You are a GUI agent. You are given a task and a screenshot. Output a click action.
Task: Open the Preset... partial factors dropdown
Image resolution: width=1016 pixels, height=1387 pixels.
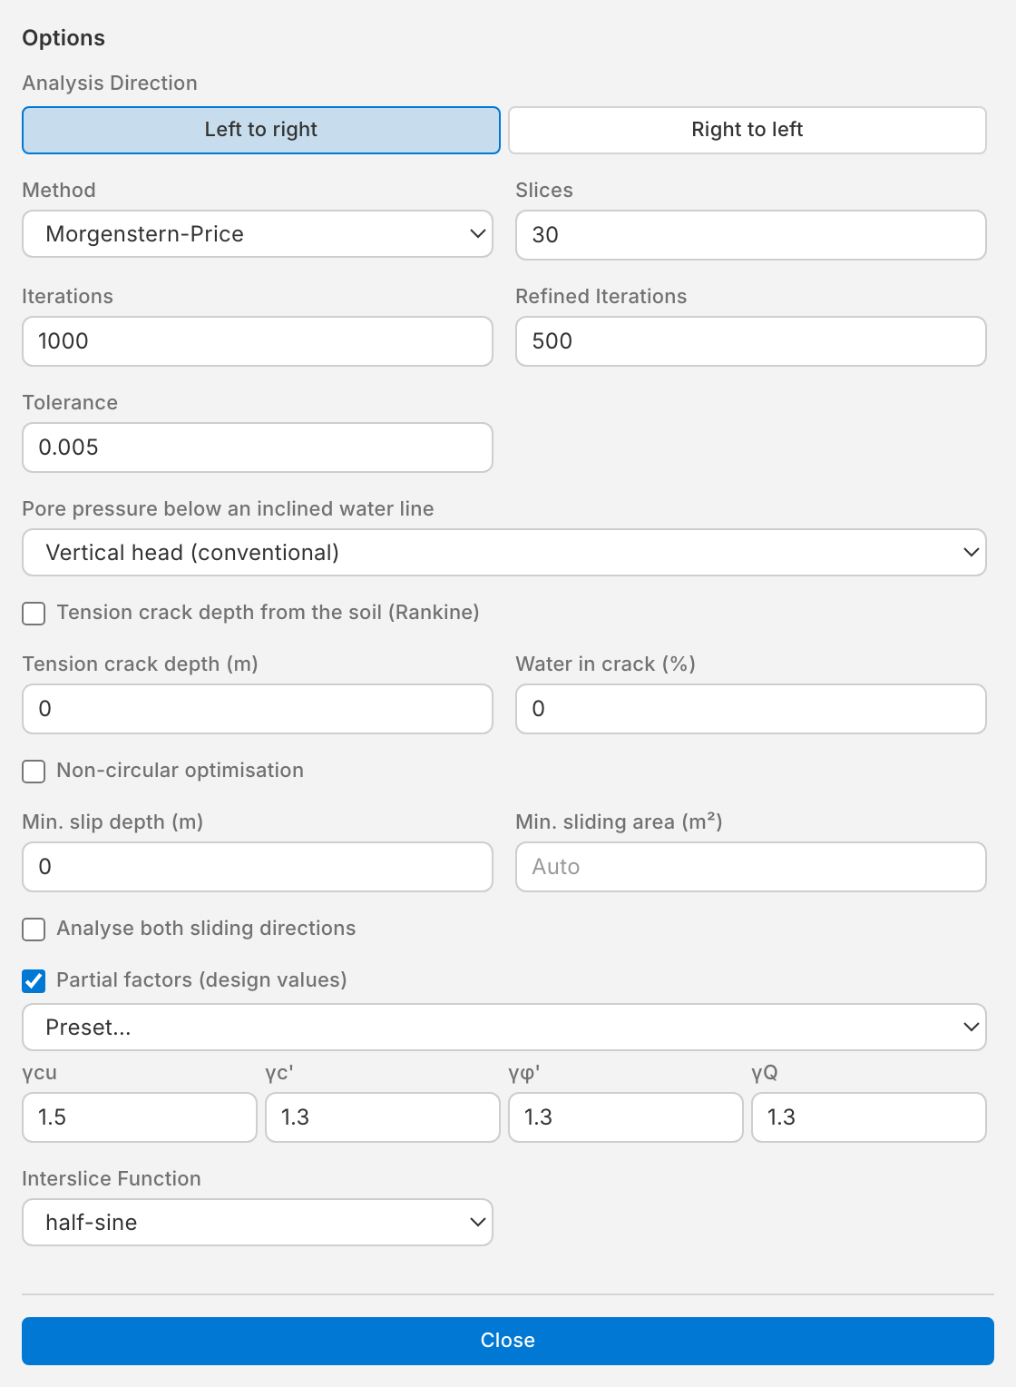point(504,1028)
